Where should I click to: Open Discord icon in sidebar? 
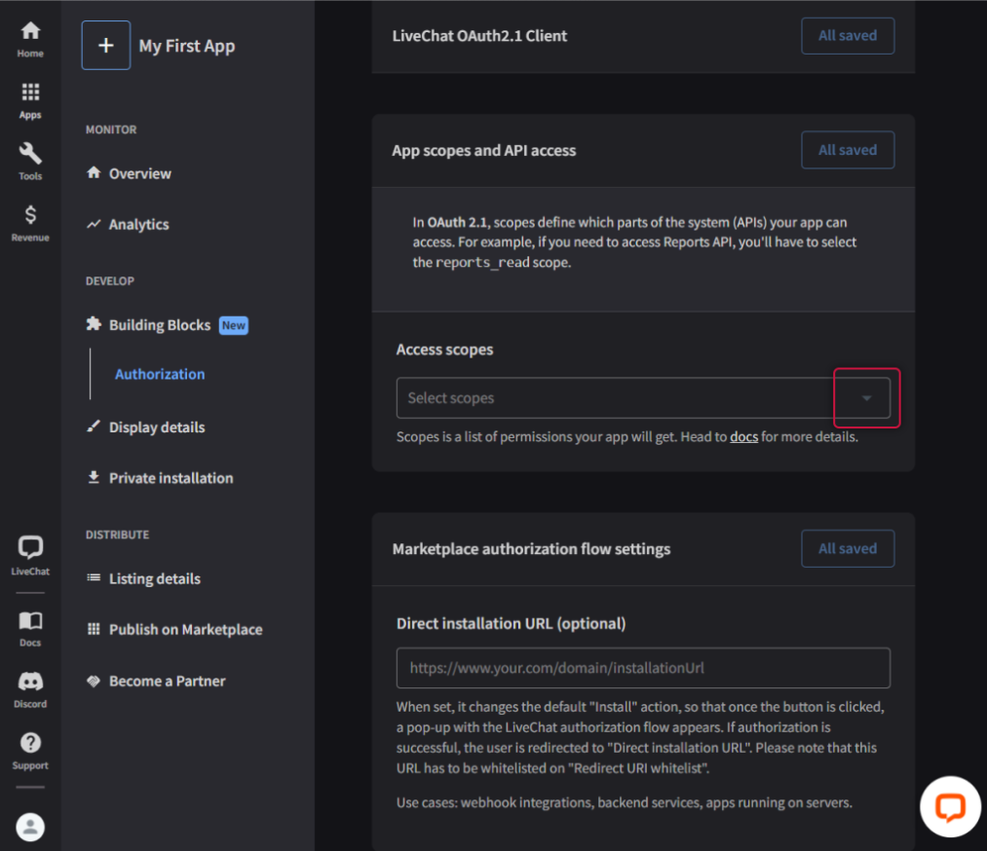coord(30,689)
